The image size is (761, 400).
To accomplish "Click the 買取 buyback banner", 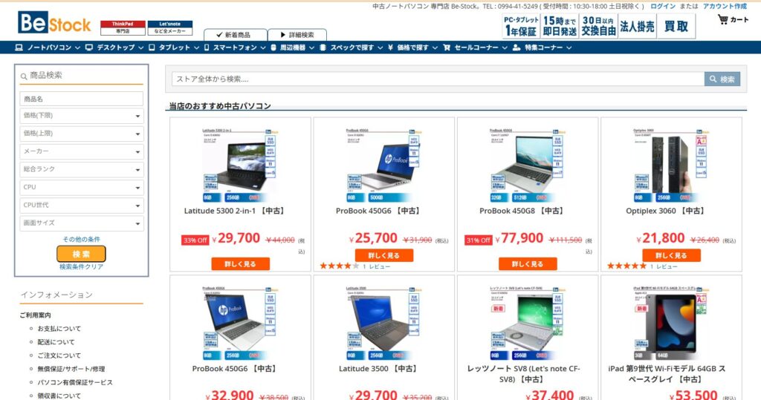I will (x=676, y=26).
